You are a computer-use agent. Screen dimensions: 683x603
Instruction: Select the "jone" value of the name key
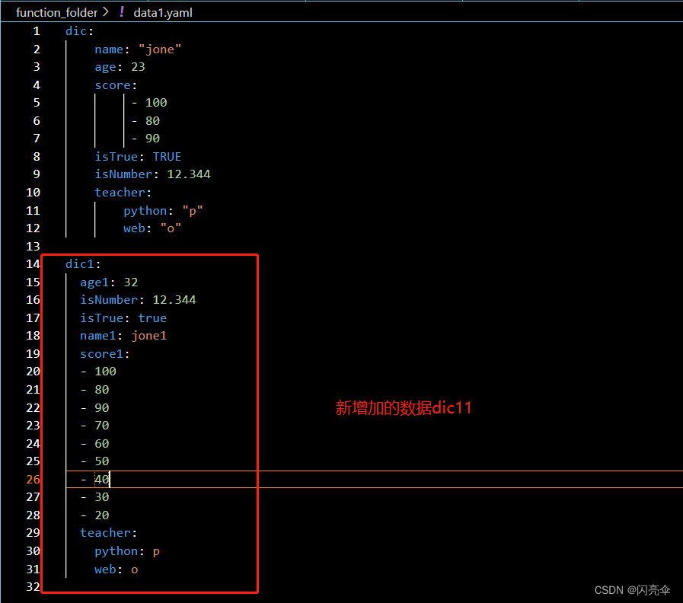(x=160, y=49)
